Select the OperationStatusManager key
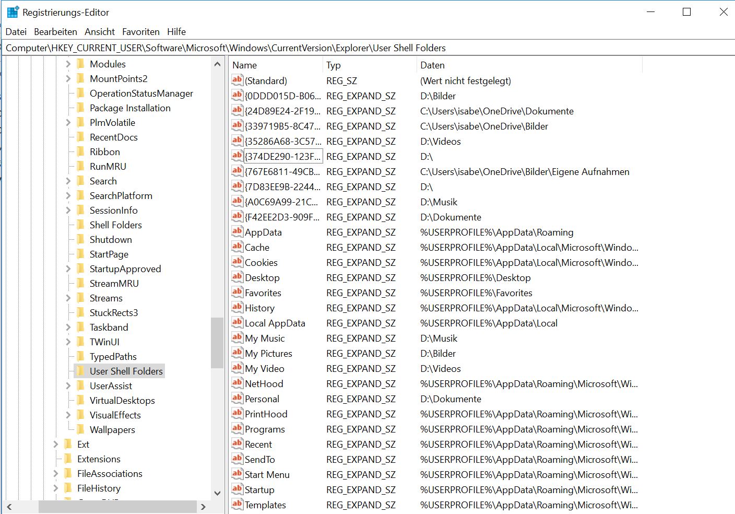 click(141, 93)
